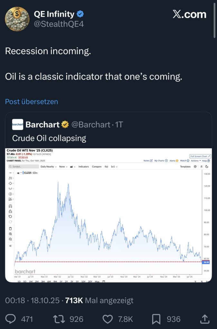Bookmark this post
The image size is (217, 329).
[156, 319]
